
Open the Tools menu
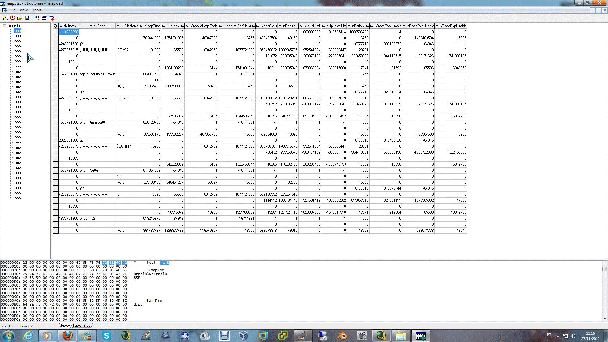(x=36, y=10)
